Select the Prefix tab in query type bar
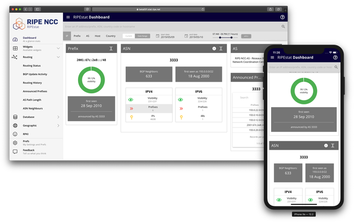The height and width of the screenshot is (222, 354). pos(77,36)
